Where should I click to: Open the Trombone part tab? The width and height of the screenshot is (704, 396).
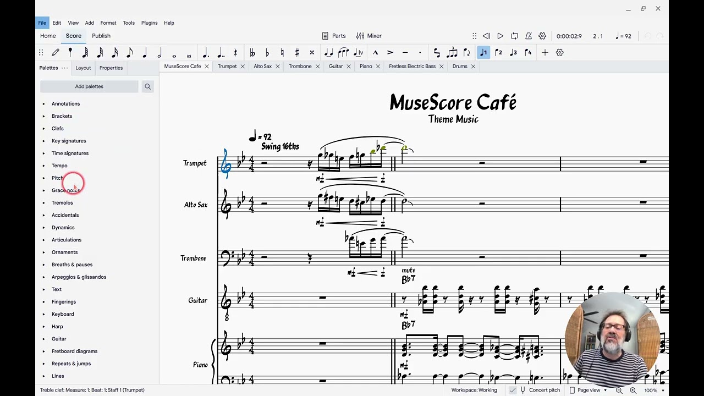pyautogui.click(x=300, y=66)
